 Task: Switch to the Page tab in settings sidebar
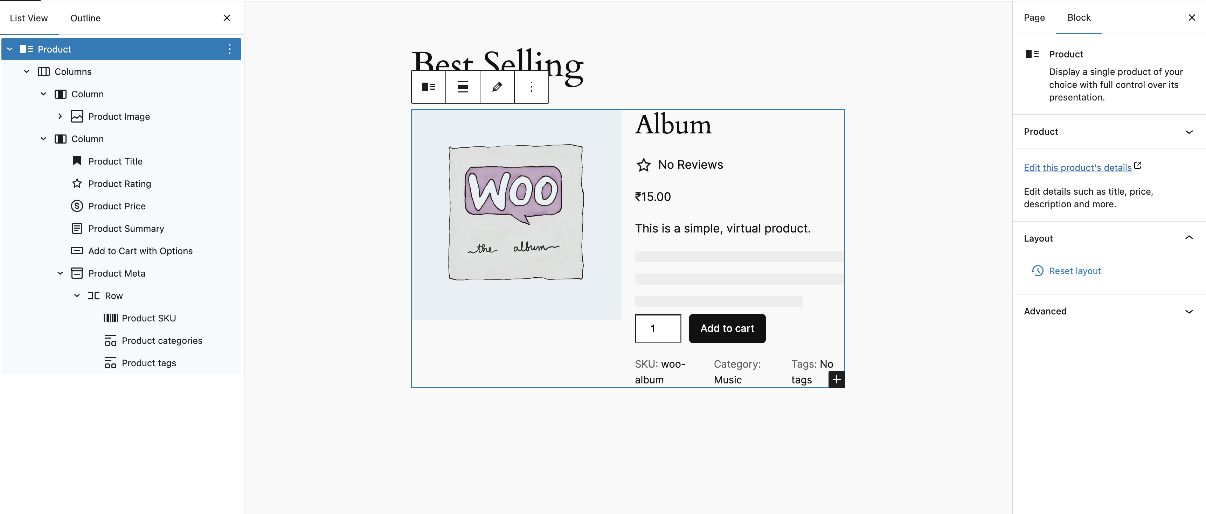click(x=1034, y=17)
